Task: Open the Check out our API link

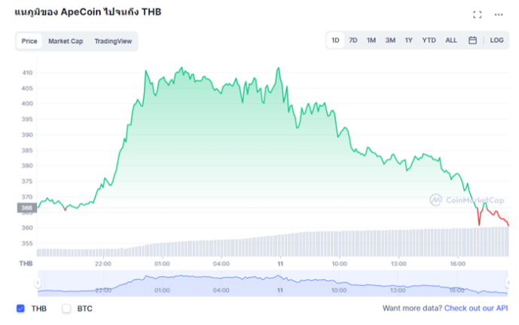Action: coord(475,308)
